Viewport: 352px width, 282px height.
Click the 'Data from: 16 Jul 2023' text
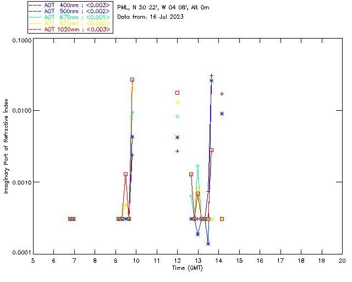[150, 17]
